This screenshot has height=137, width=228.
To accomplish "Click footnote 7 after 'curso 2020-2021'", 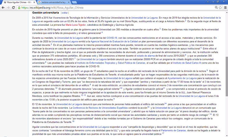I will coord(75,59).
